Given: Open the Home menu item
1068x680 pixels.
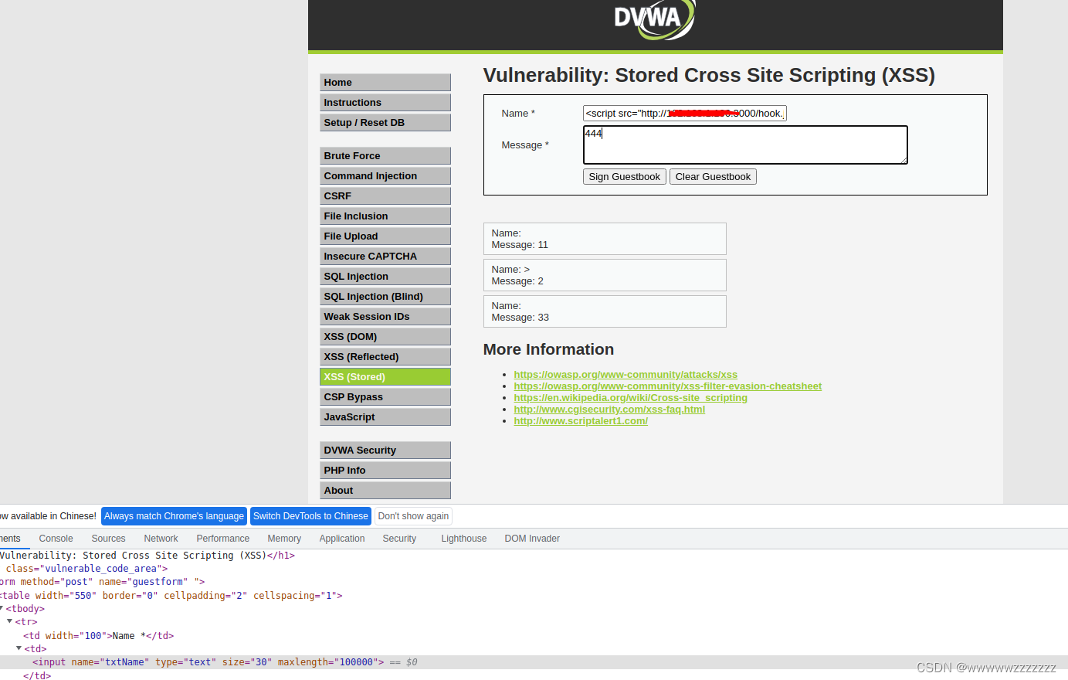Looking at the screenshot, I should 385,83.
